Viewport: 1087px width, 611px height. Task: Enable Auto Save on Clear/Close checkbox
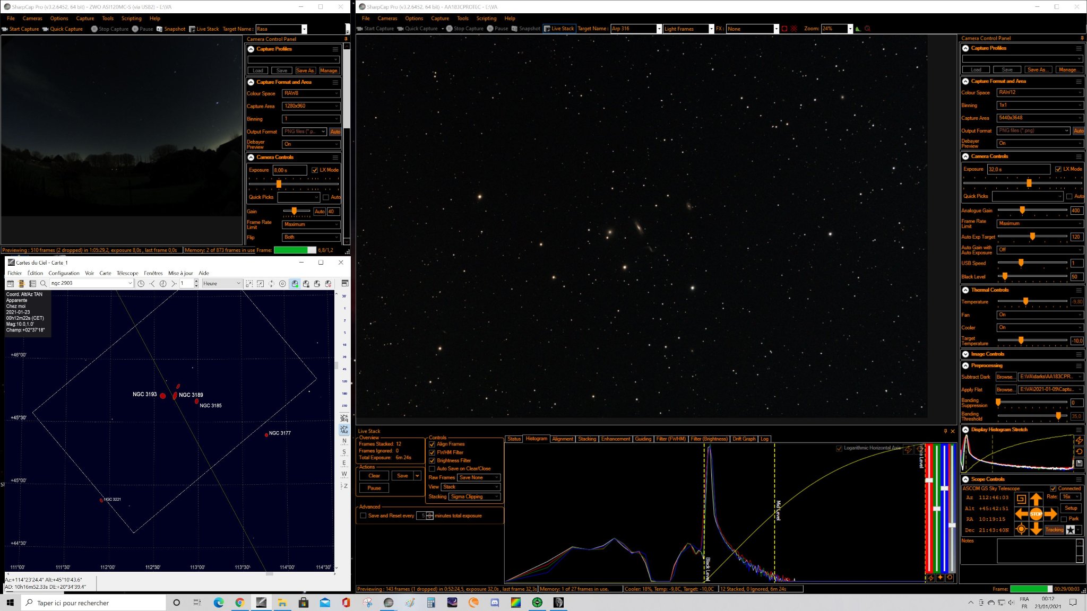click(432, 469)
